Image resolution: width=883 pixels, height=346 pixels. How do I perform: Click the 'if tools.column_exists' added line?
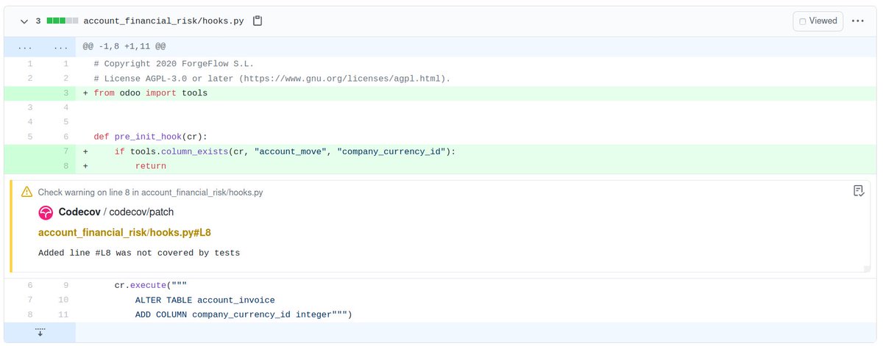[x=285, y=151]
